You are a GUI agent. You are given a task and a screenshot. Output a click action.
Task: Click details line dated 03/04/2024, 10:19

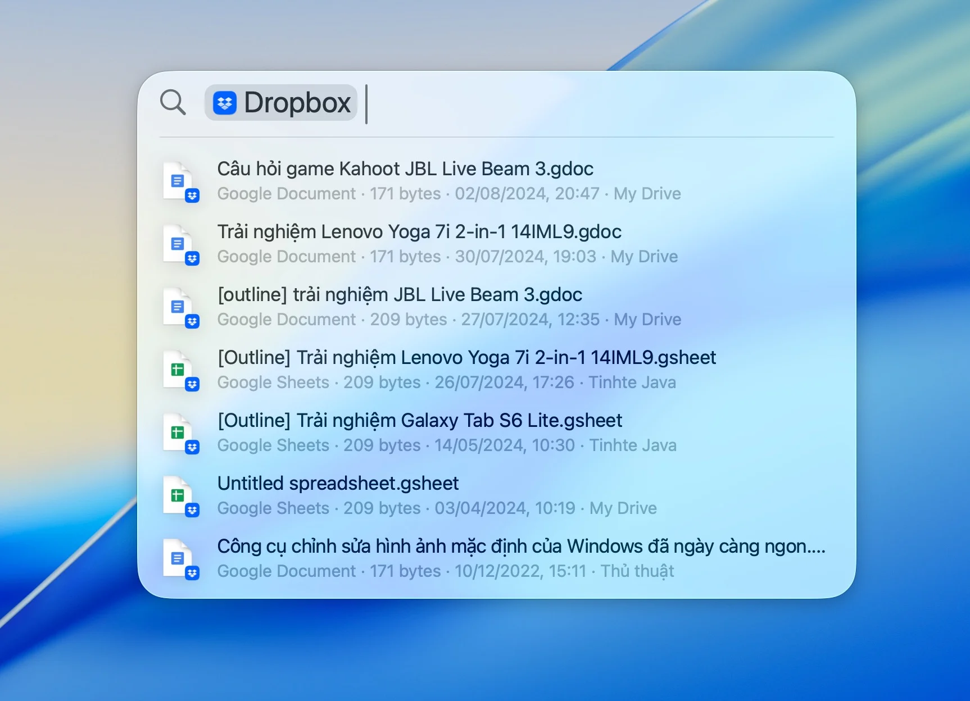click(x=437, y=508)
